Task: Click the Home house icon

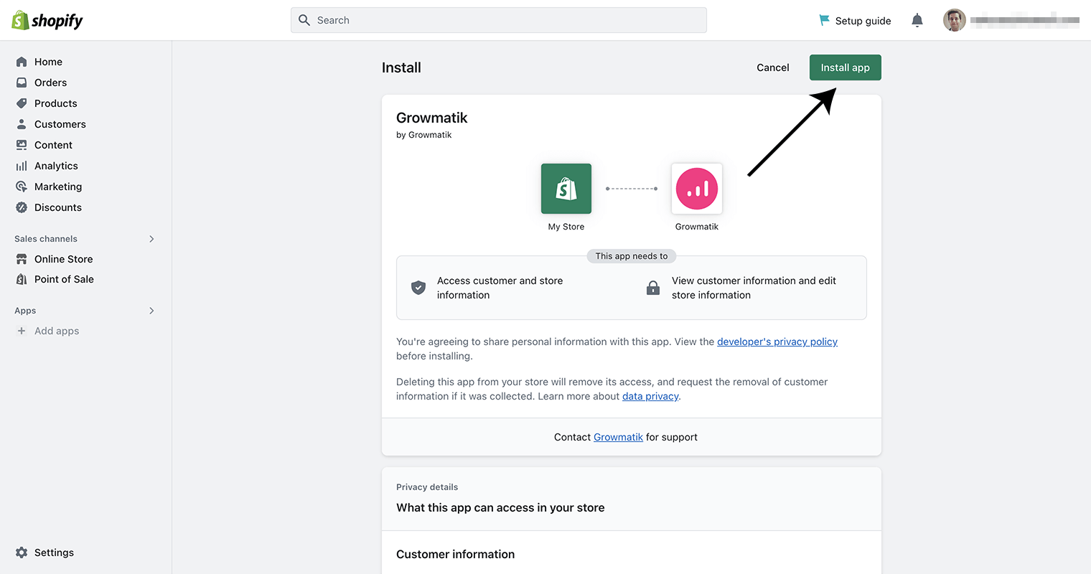Action: click(x=22, y=62)
